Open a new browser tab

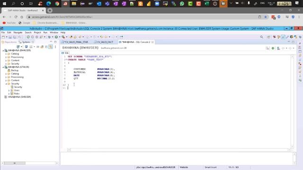(x=50, y=10)
